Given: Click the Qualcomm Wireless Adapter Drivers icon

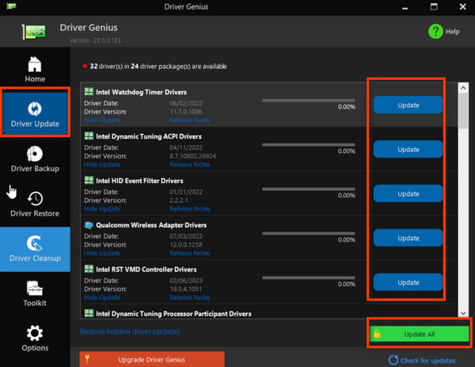Looking at the screenshot, I should 89,225.
